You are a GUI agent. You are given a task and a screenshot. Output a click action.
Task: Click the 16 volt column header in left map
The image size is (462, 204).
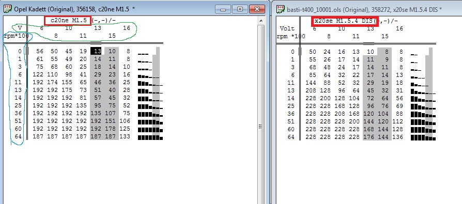point(127,28)
